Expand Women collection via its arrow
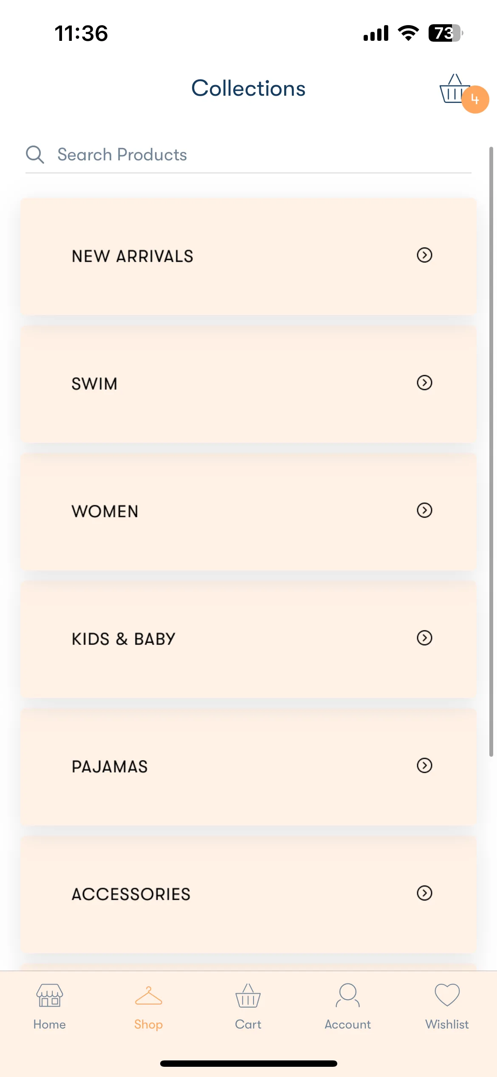This screenshot has width=497, height=1077. 424,510
